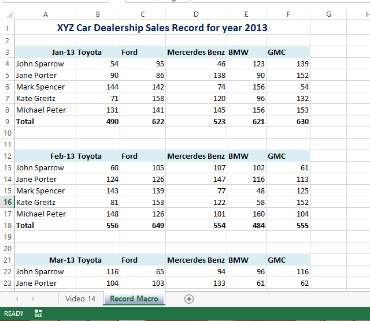Viewport: 370px width, 321px height.
Task: Click GMC total 630 cell
Action: 288,121
